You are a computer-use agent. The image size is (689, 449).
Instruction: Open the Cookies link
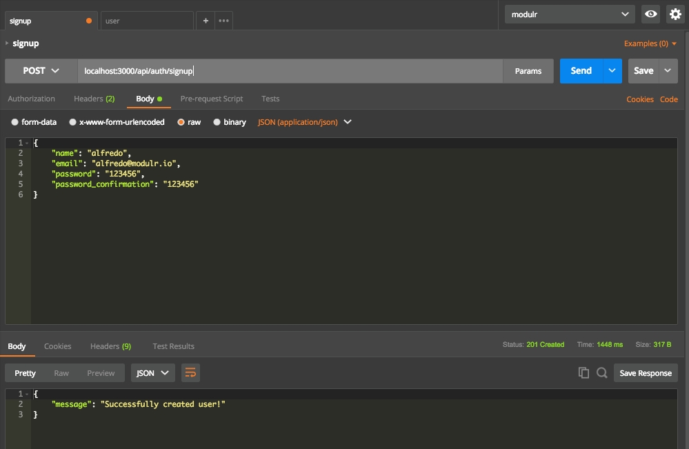[x=639, y=99]
